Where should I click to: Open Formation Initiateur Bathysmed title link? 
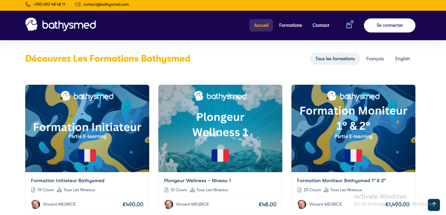point(68,181)
